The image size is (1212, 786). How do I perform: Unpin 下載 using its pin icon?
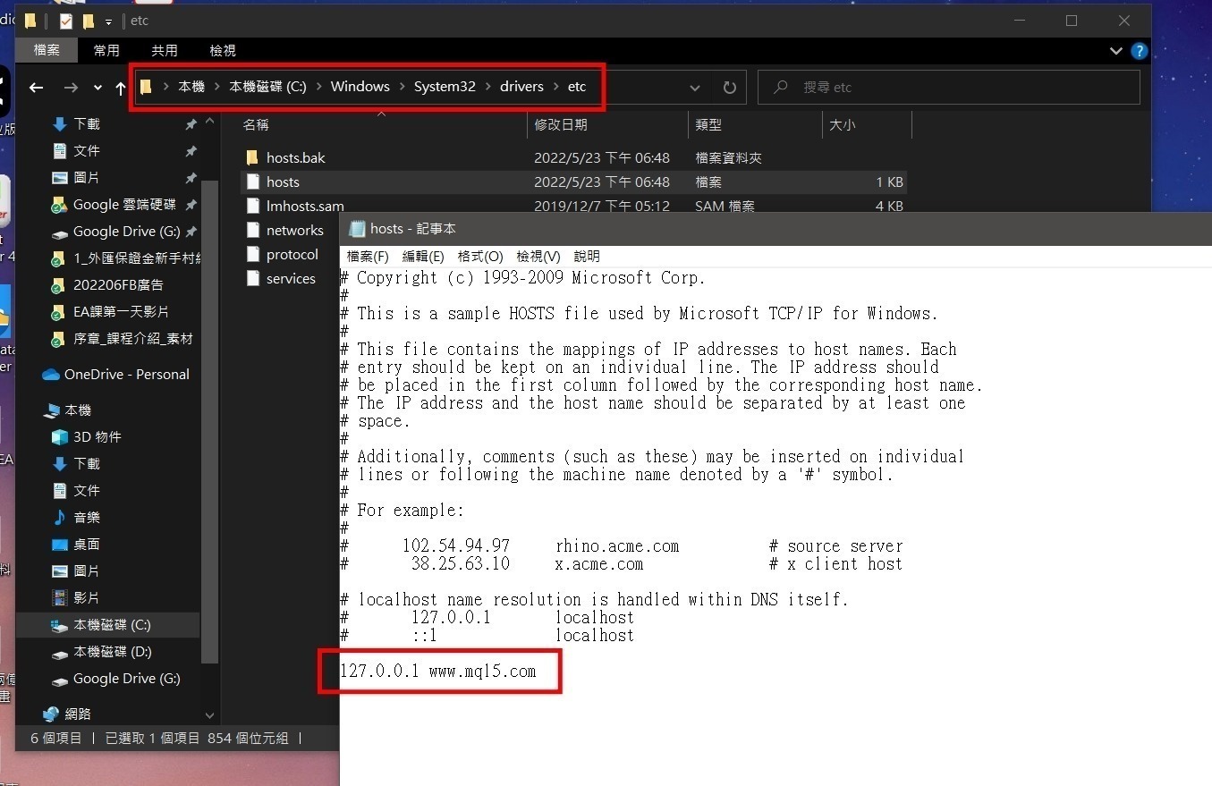click(x=191, y=124)
